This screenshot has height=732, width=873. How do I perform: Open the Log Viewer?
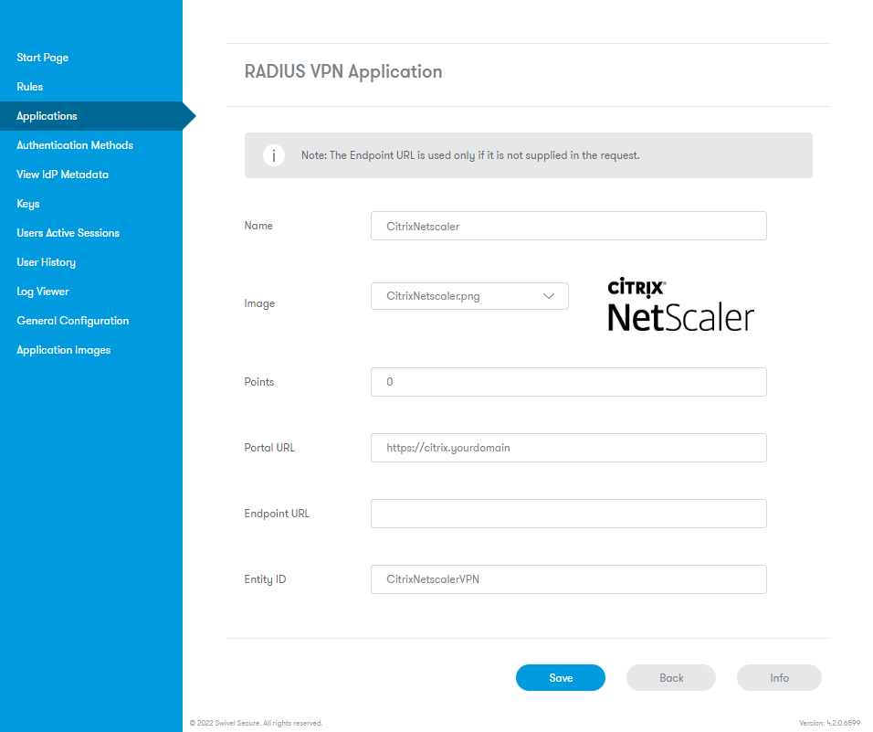click(x=42, y=291)
